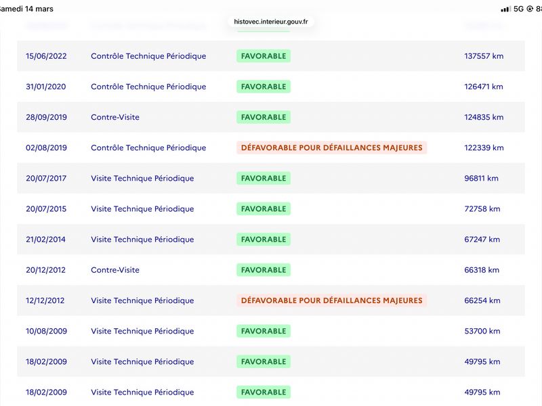Image resolution: width=542 pixels, height=406 pixels.
Task: Click 'Visite Technique Périodique' in the 20/07/2015 row
Action: [x=142, y=209]
